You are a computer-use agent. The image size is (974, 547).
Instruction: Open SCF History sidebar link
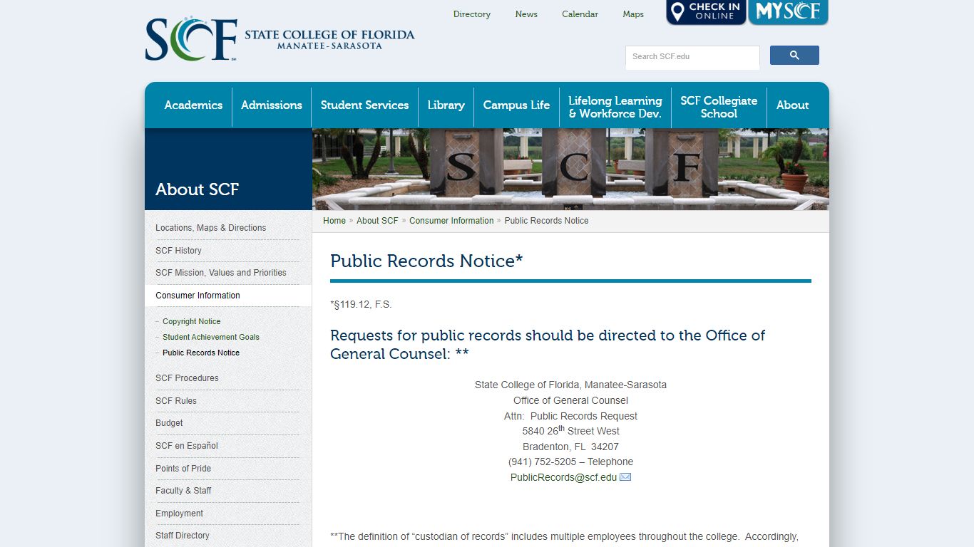(178, 251)
